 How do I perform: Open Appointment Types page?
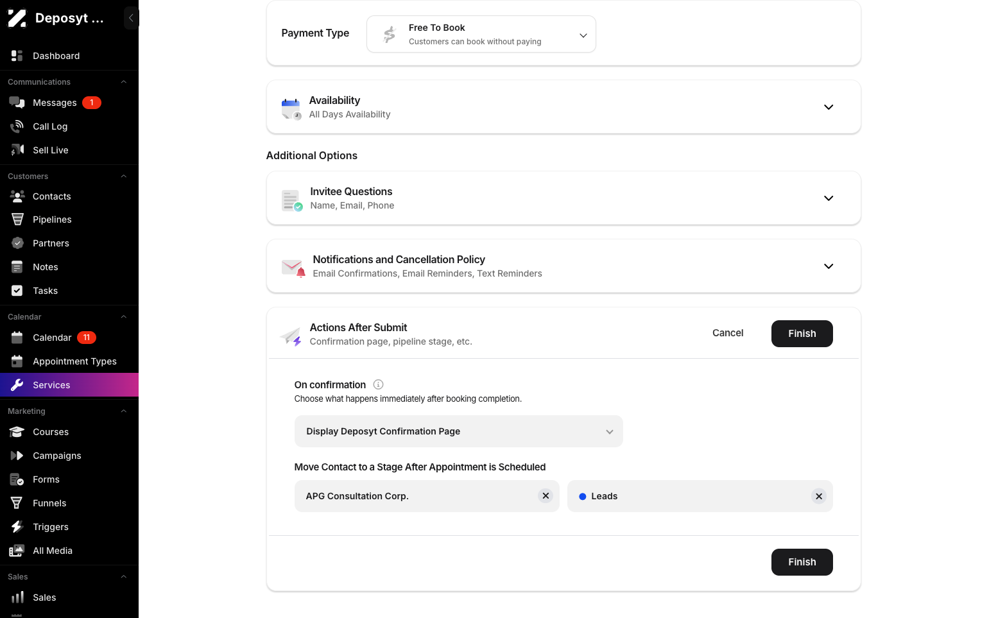(69, 361)
